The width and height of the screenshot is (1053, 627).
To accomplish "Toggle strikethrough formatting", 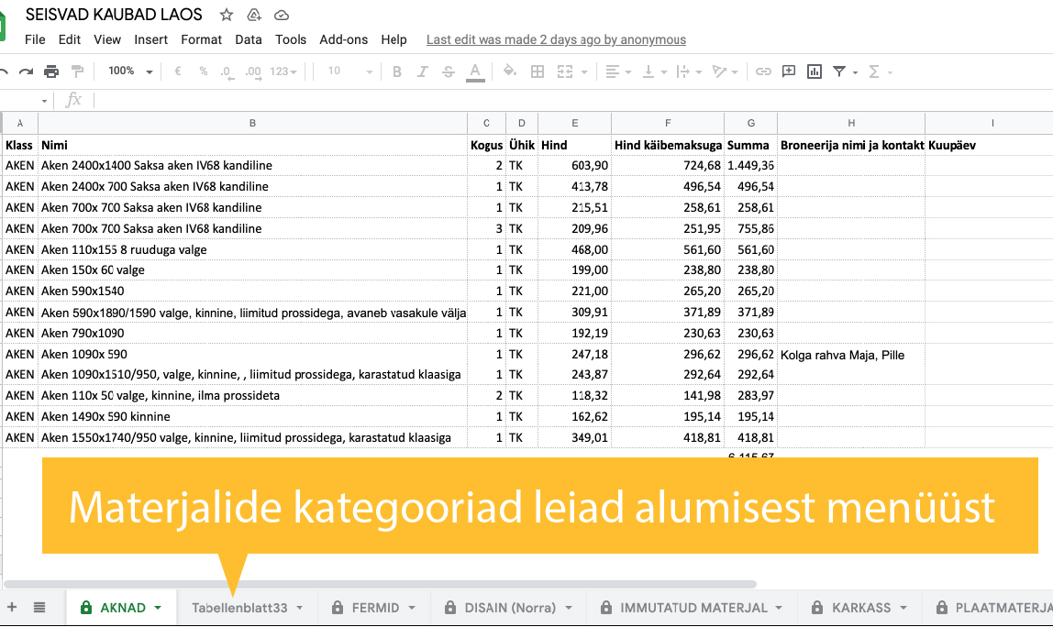I will 449,71.
